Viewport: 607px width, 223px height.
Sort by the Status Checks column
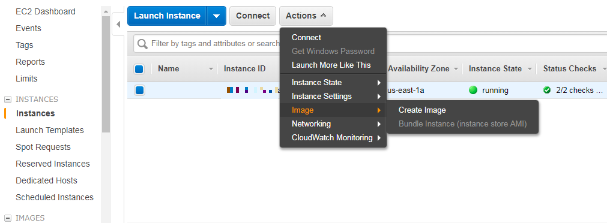pos(569,69)
